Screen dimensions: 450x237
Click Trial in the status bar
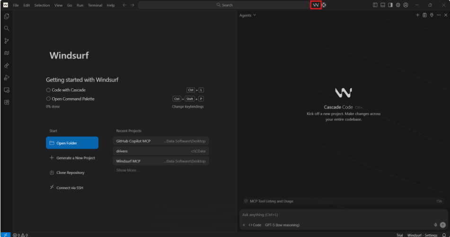399,235
